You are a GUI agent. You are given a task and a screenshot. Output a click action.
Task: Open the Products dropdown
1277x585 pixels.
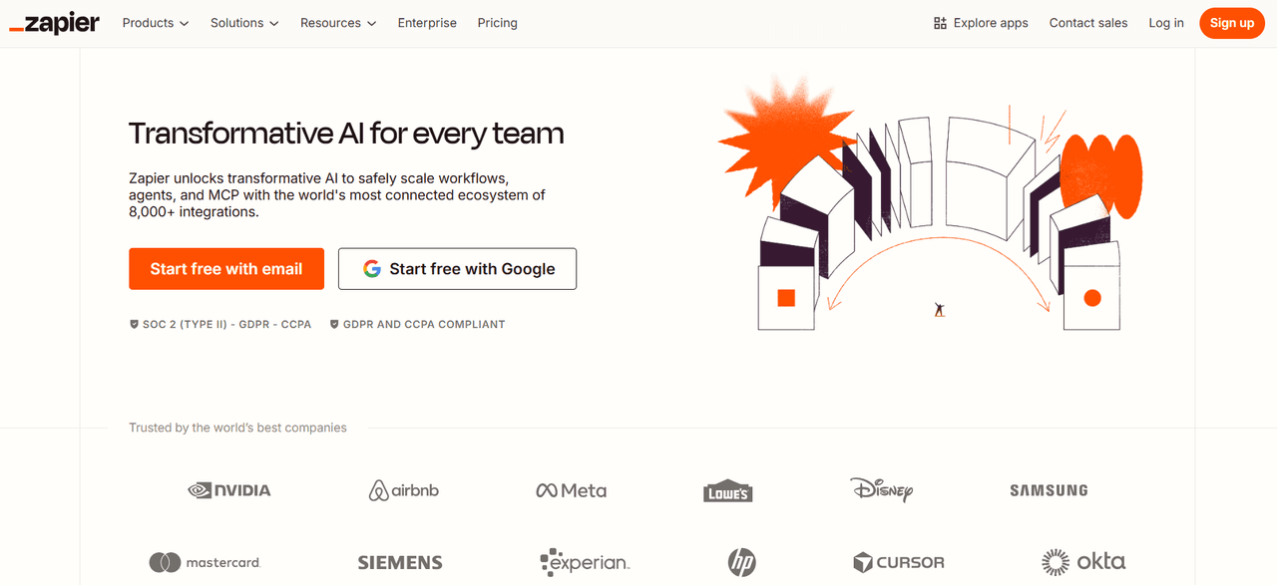click(155, 23)
